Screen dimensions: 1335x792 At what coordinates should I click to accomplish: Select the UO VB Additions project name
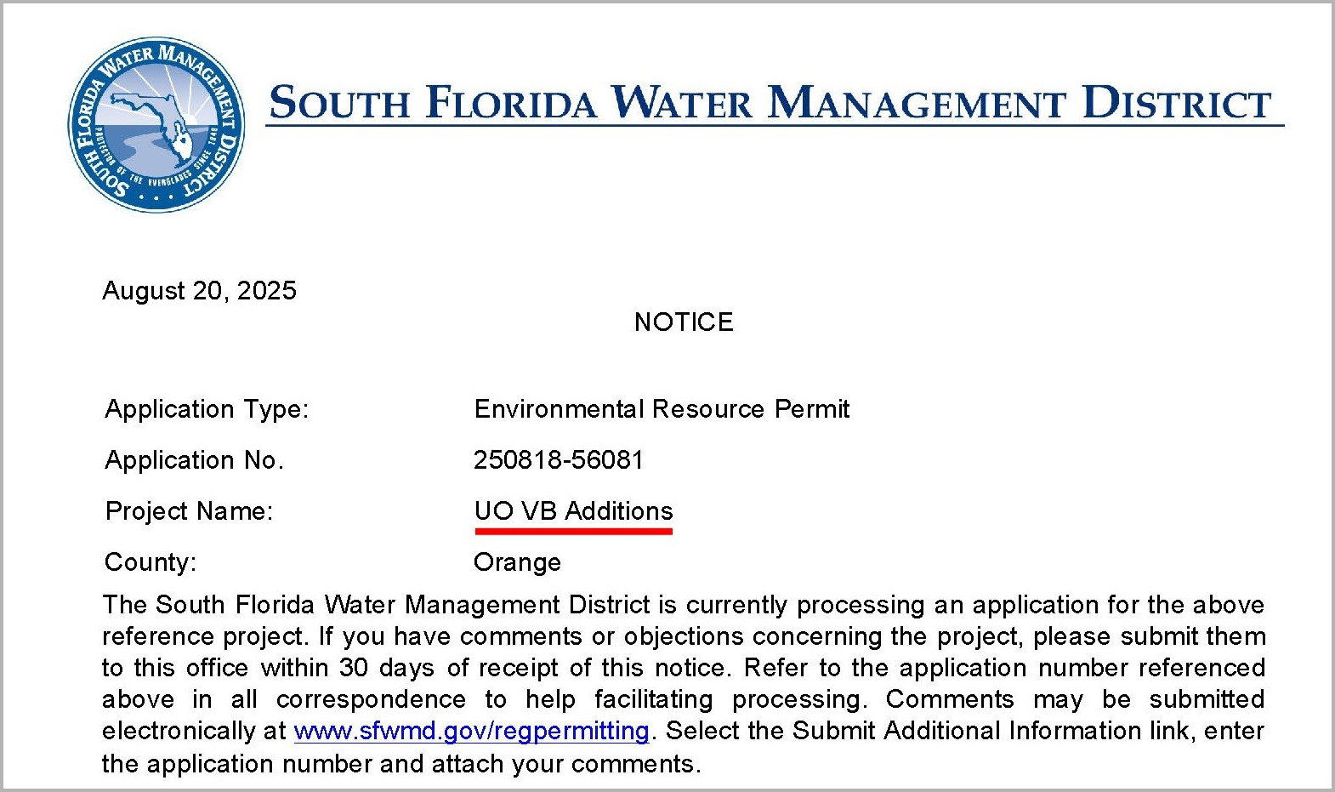(x=573, y=511)
